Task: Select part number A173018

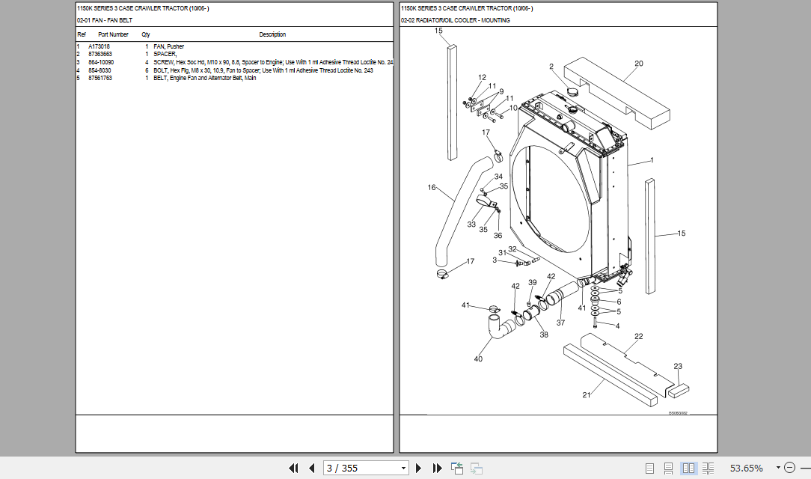Action: (x=99, y=46)
